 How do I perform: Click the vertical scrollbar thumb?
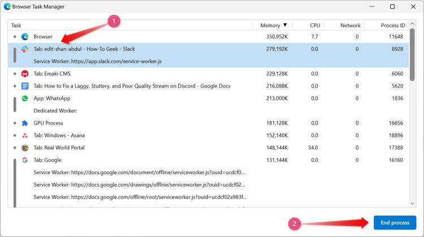(x=412, y=55)
